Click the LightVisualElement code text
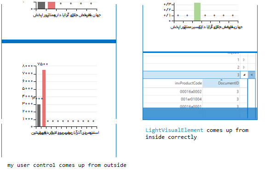The image size is (276, 194). tap(174, 130)
